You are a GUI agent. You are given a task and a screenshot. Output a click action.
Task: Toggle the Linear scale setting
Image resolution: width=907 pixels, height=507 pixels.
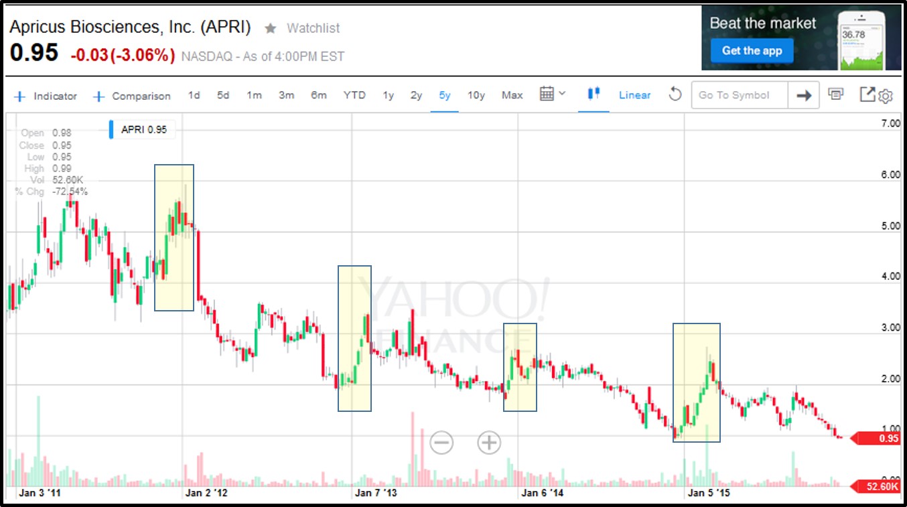[634, 95]
